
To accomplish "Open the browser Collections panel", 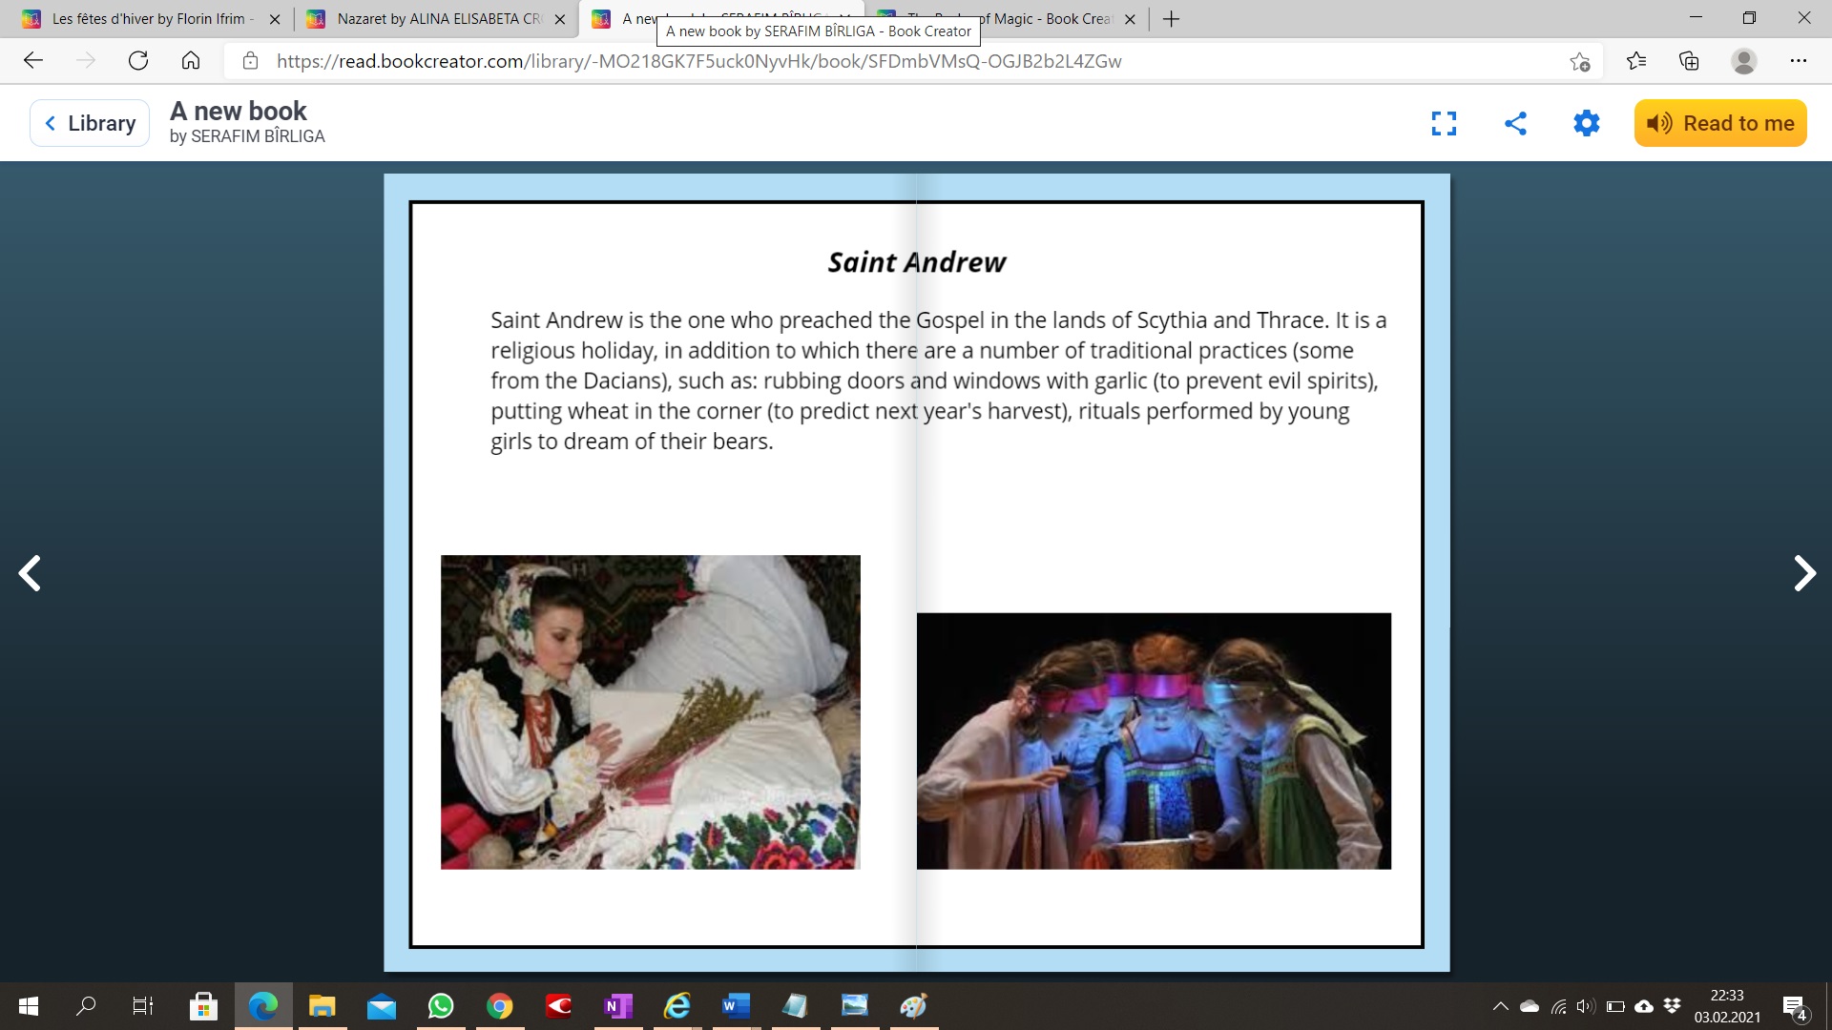I will click(1689, 61).
